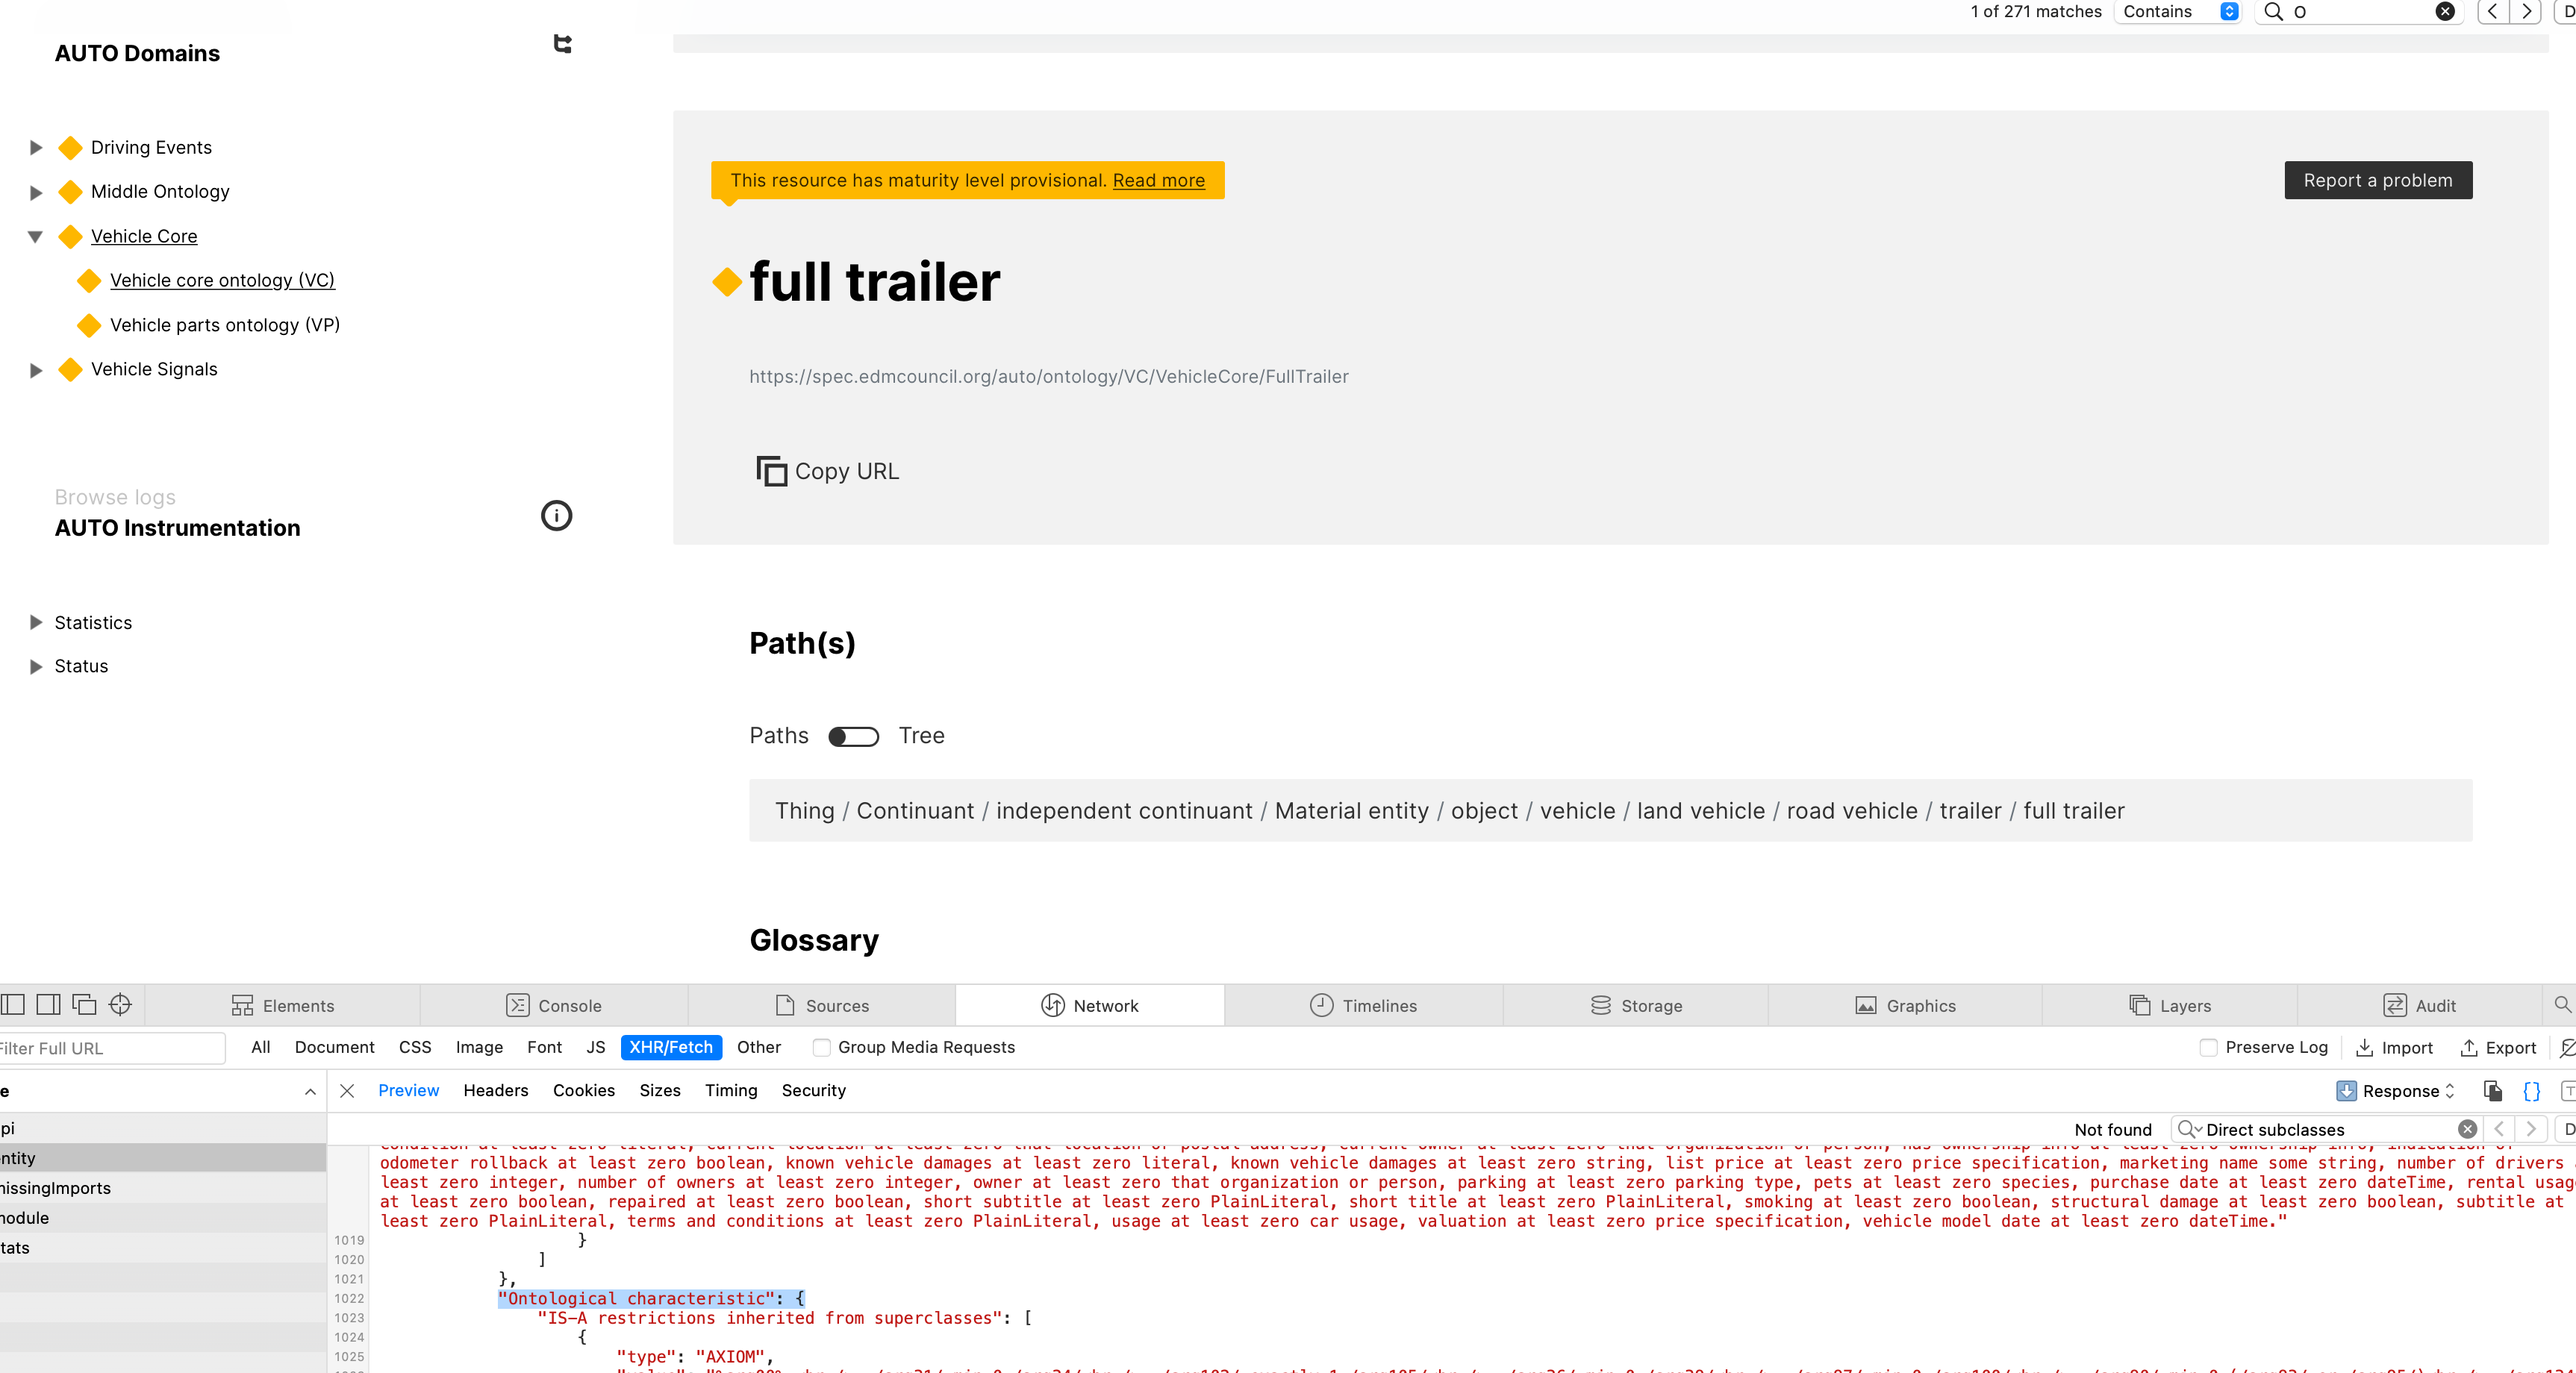Switch to the Headers tab
This screenshot has width=2576, height=1373.
pyautogui.click(x=496, y=1090)
